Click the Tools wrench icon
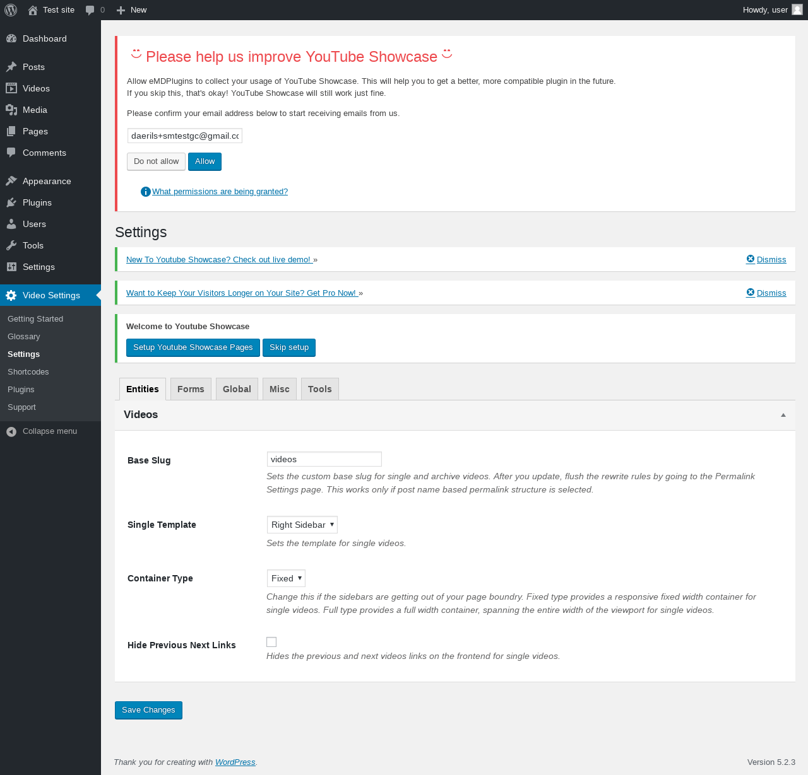The width and height of the screenshot is (808, 775). 11,245
